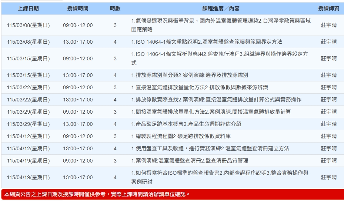Screen dimensions: 344x201
Task: Select the 時數 column header
Action: click(115, 9)
